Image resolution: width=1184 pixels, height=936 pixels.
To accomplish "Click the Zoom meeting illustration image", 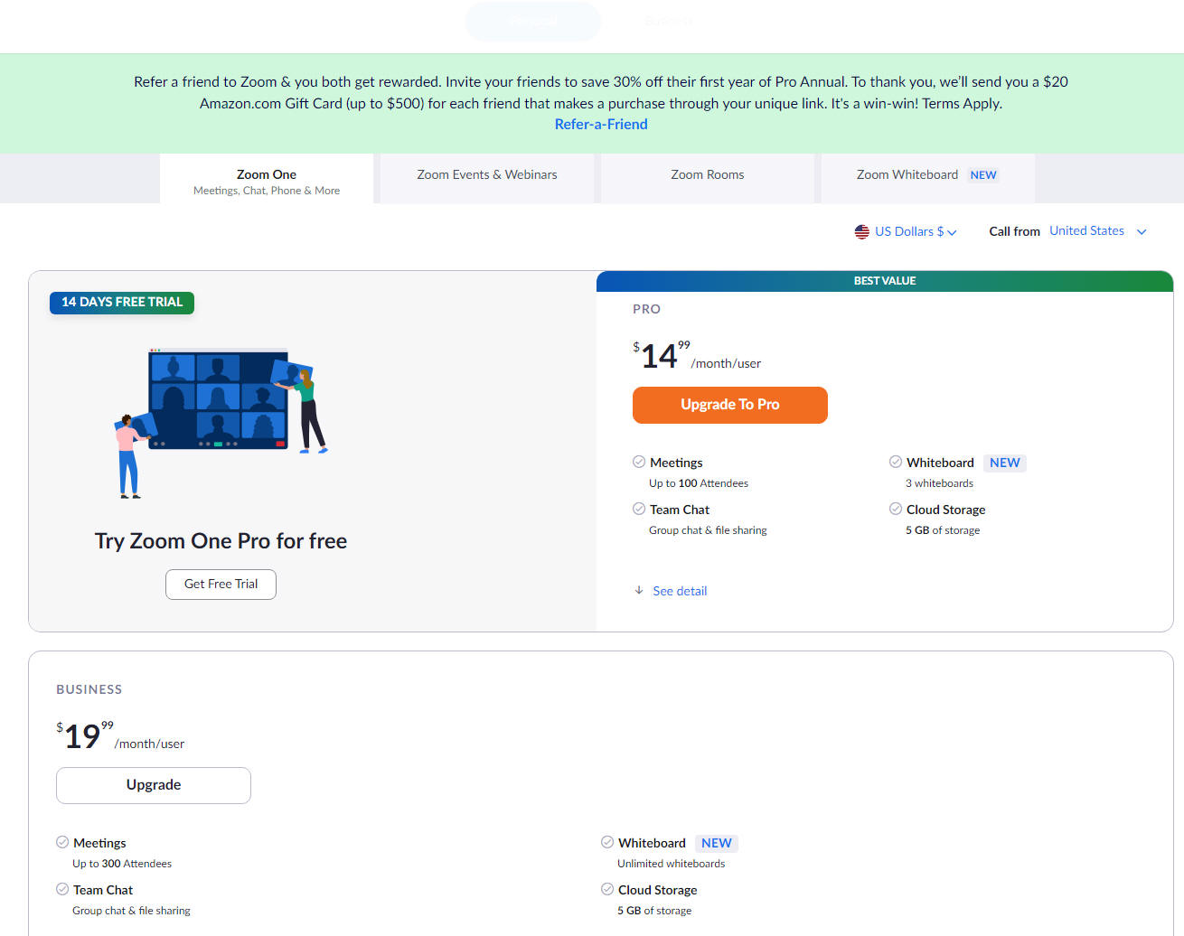I will pos(221,422).
